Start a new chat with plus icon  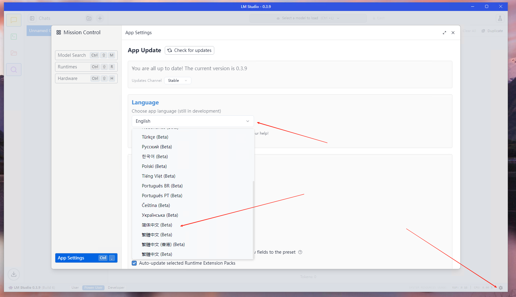100,18
